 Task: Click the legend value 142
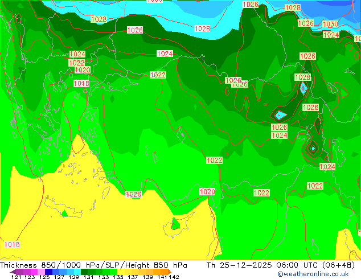[x=174, y=277]
